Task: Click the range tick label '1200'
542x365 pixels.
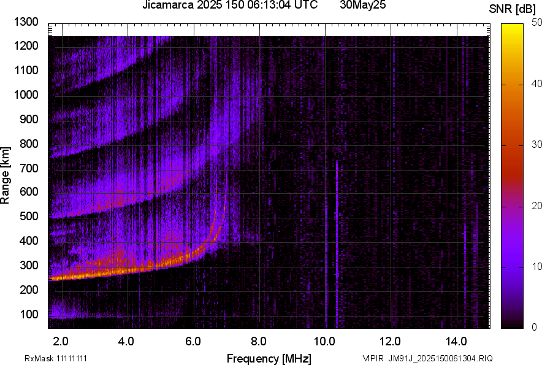Action: 26,45
